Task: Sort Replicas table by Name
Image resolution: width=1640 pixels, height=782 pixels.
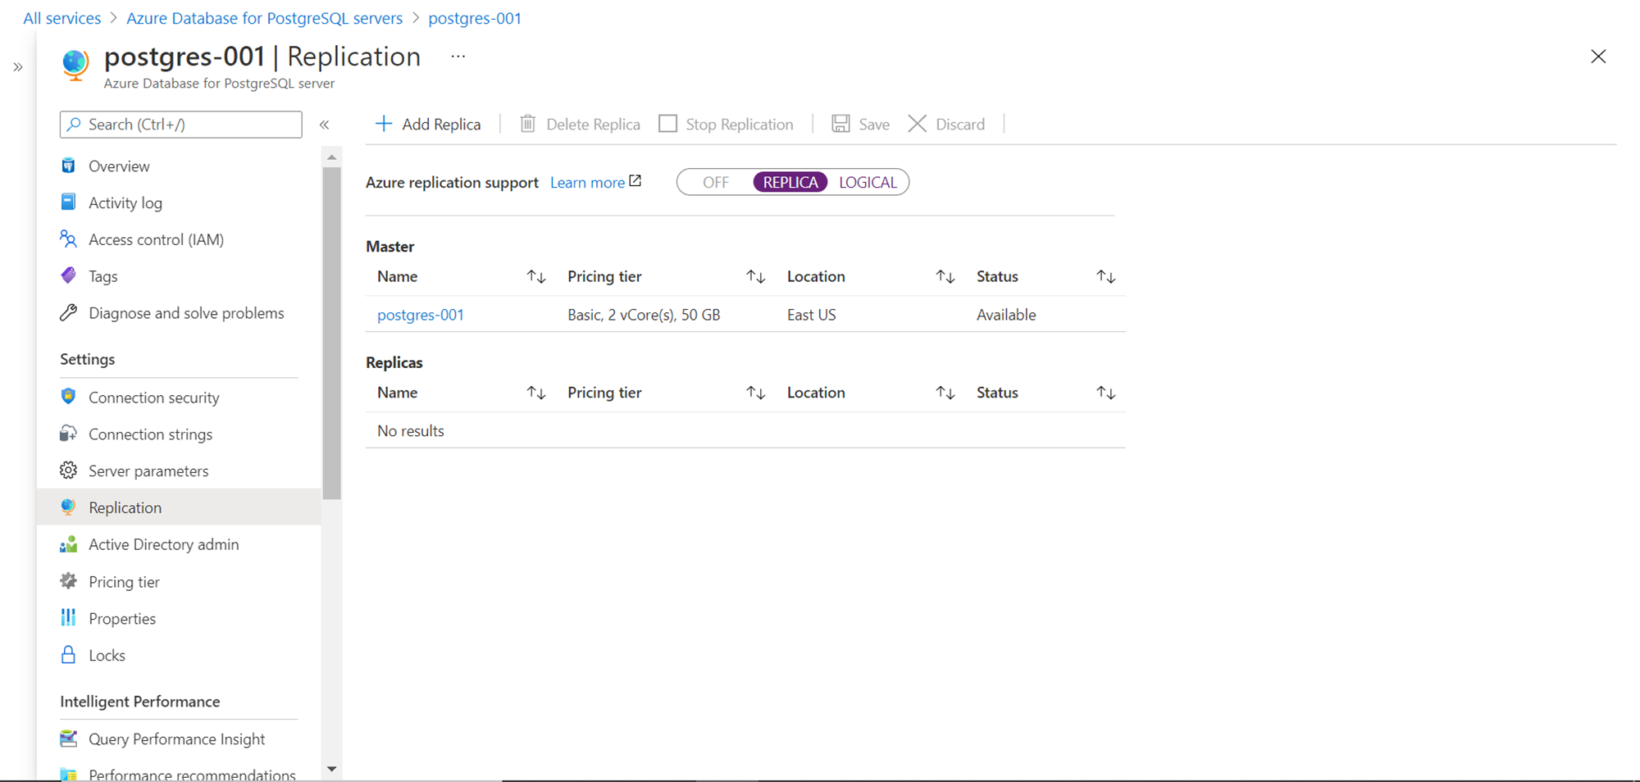Action: (536, 393)
